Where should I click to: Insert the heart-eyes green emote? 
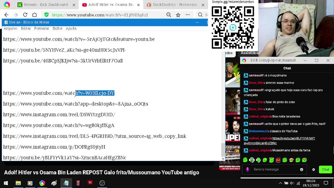305,160
